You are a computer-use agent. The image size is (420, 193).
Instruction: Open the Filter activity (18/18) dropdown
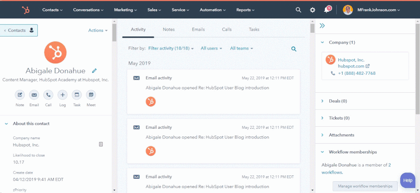(171, 48)
